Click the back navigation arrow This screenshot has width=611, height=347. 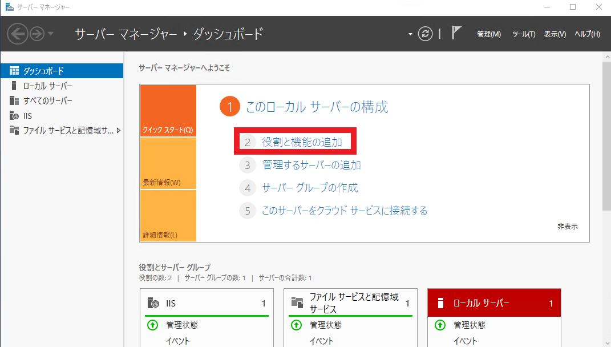tap(18, 34)
